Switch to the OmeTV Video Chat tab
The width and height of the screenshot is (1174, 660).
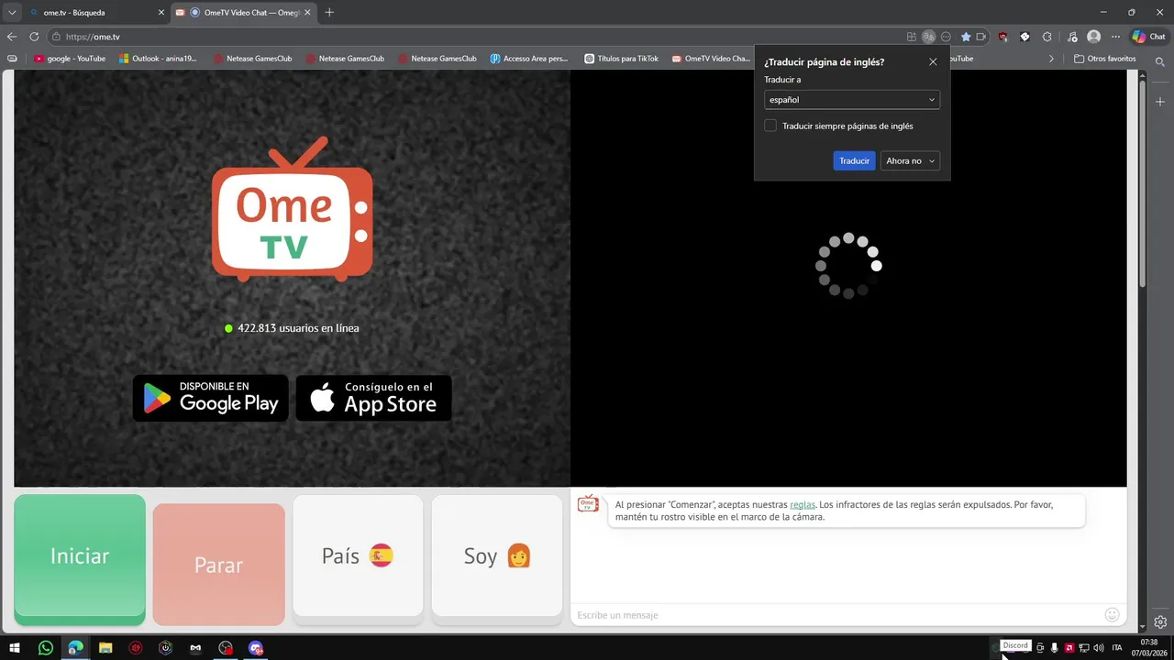(243, 13)
